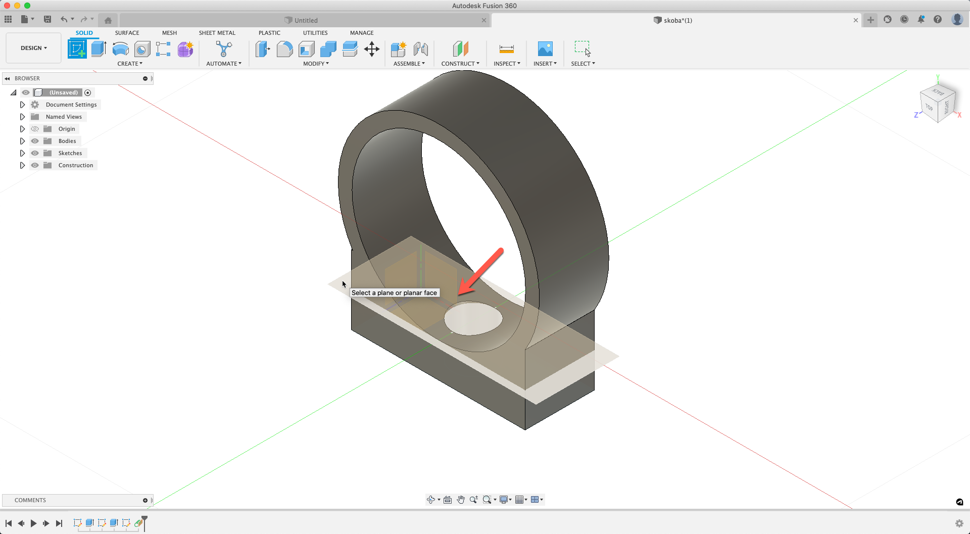Toggle visibility of the Origin folder
970x534 pixels.
click(x=35, y=129)
